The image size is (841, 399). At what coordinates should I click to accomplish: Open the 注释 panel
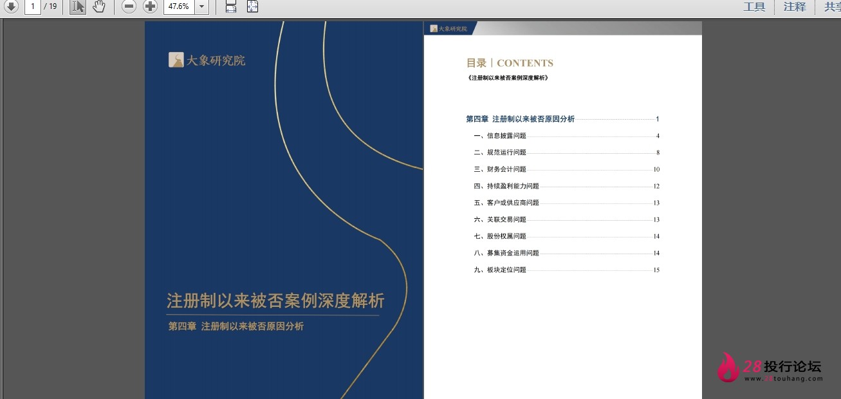[795, 6]
